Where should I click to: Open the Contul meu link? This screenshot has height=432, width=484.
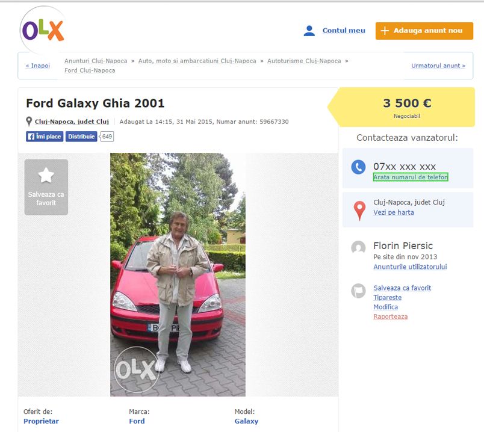(x=344, y=31)
